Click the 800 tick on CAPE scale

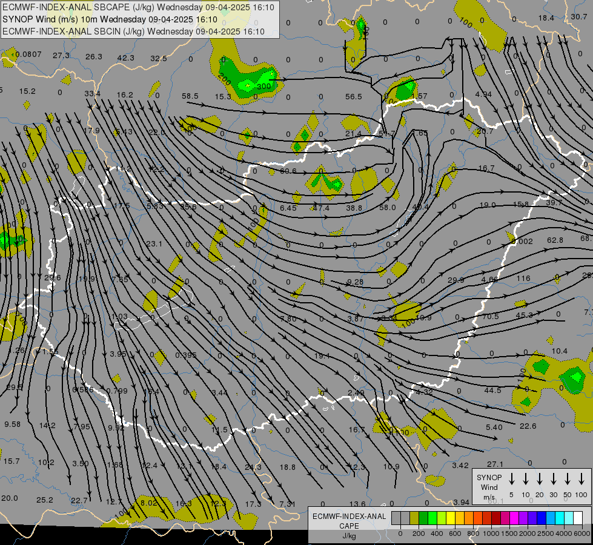(x=473, y=533)
